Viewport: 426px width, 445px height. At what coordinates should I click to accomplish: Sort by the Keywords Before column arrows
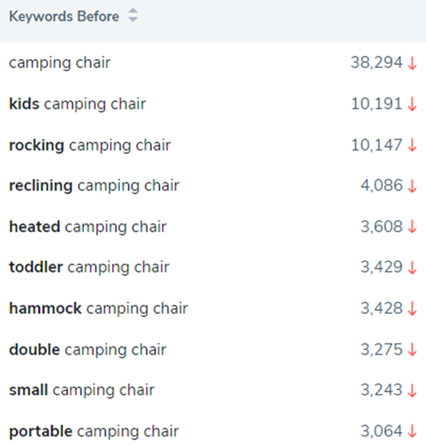133,17
